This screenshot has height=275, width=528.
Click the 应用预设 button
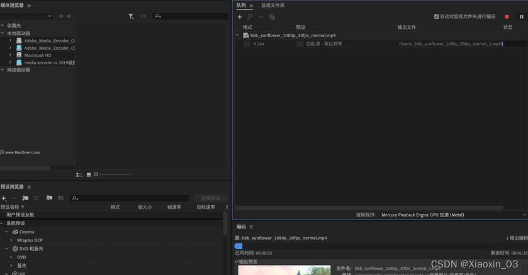(210, 198)
